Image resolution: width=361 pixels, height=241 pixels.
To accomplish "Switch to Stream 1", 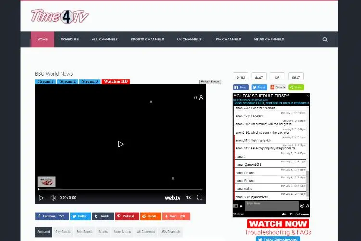I will 45,81.
